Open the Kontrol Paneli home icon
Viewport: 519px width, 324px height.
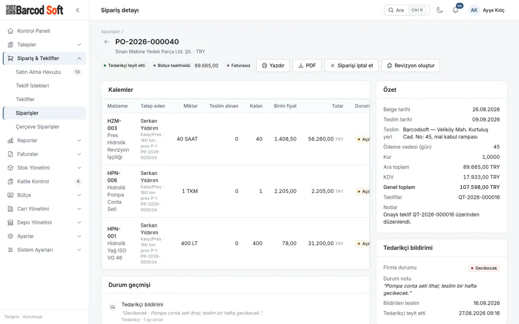tap(11, 31)
